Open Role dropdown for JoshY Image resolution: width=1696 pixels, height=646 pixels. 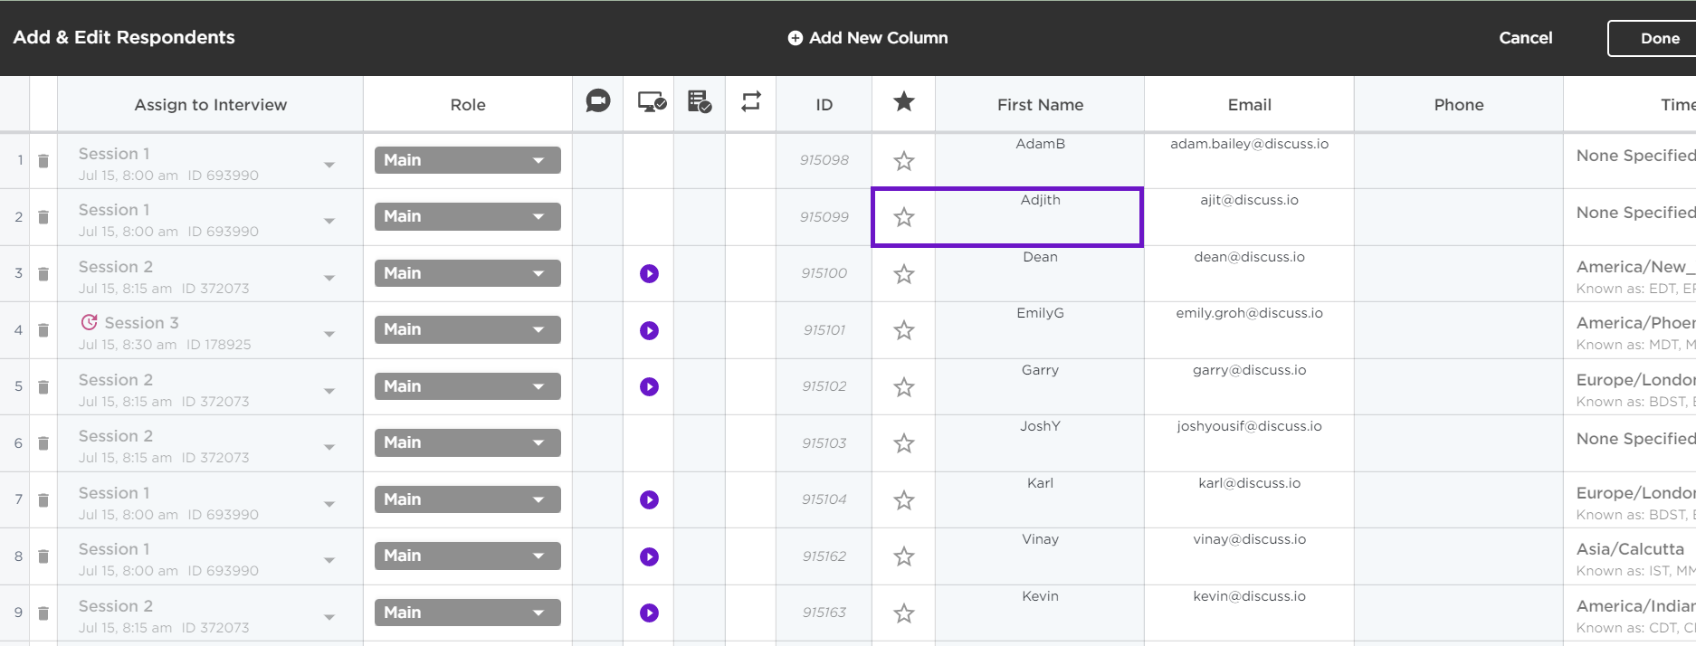click(467, 442)
